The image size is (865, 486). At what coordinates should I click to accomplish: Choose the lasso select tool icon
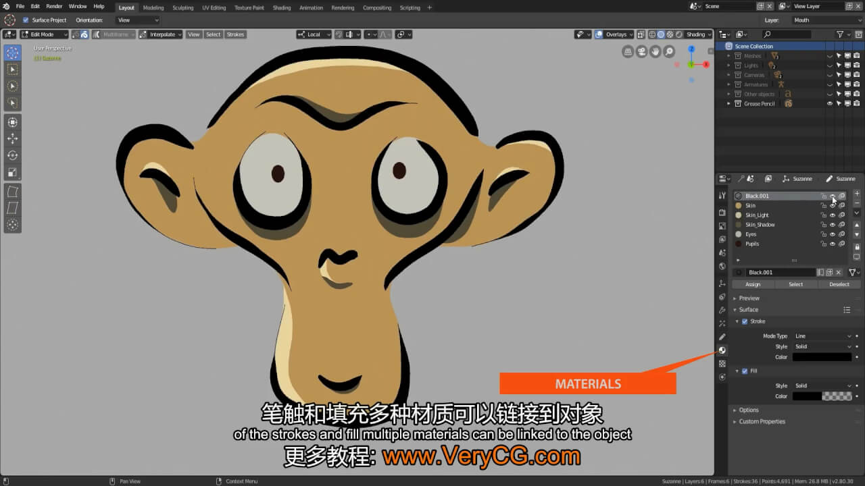[12, 103]
